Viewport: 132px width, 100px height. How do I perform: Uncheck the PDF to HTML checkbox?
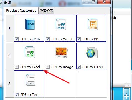point(79,67)
